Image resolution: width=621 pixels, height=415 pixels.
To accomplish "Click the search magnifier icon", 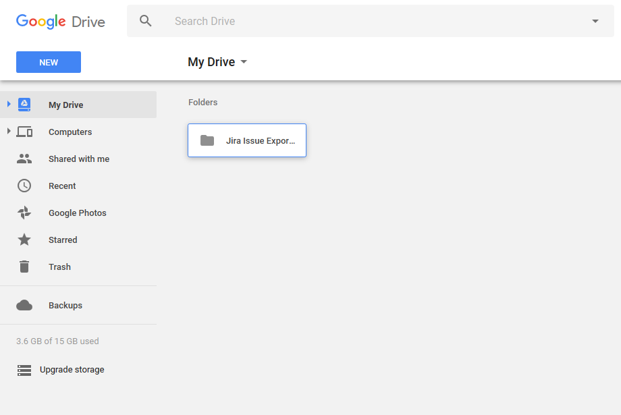I will pyautogui.click(x=146, y=21).
